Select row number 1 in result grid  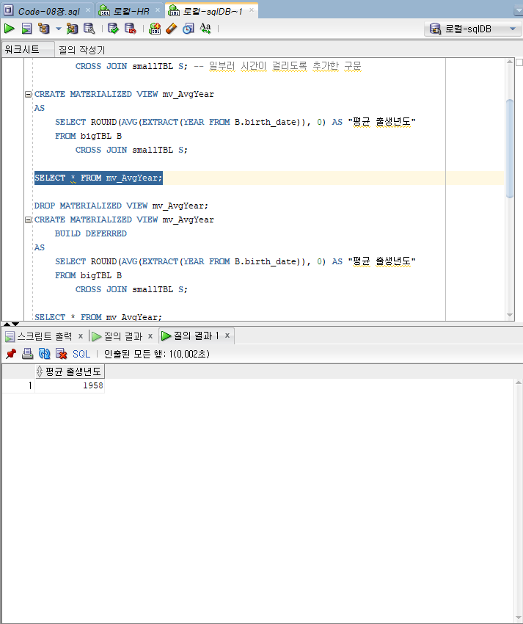point(18,385)
